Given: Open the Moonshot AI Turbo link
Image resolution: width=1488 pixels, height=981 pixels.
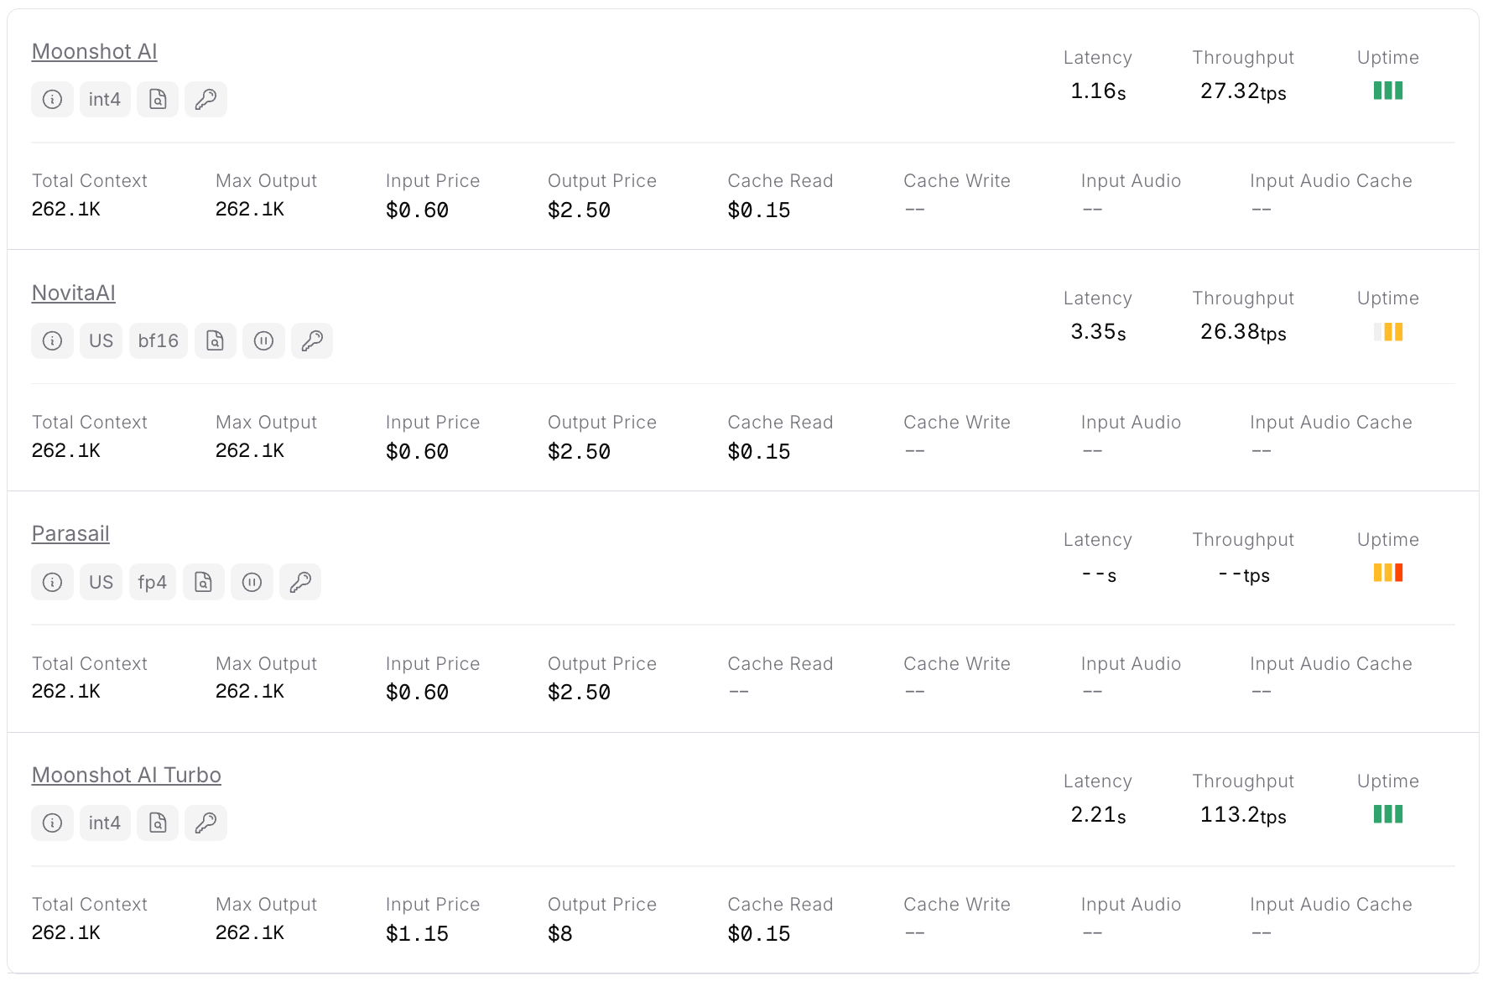Looking at the screenshot, I should click(x=126, y=776).
